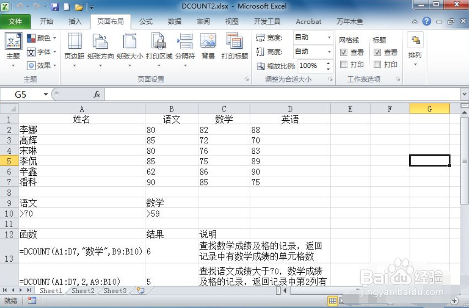Uncheck 网格线 查看 gridlines view checkbox
The height and width of the screenshot is (308, 469).
(343, 52)
